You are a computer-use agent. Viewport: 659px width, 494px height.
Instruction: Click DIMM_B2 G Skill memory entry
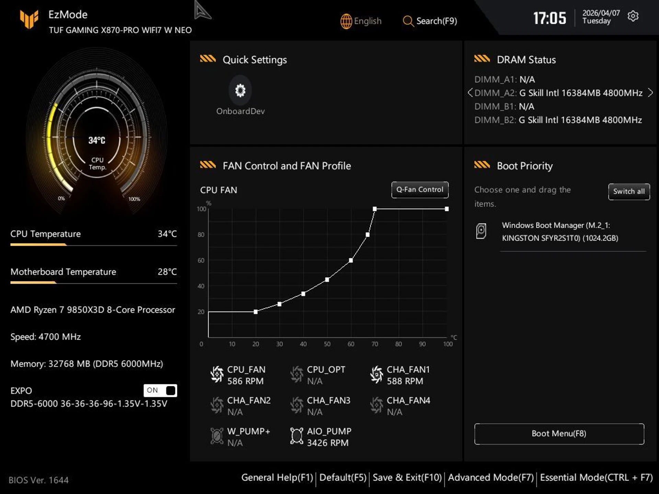click(558, 120)
